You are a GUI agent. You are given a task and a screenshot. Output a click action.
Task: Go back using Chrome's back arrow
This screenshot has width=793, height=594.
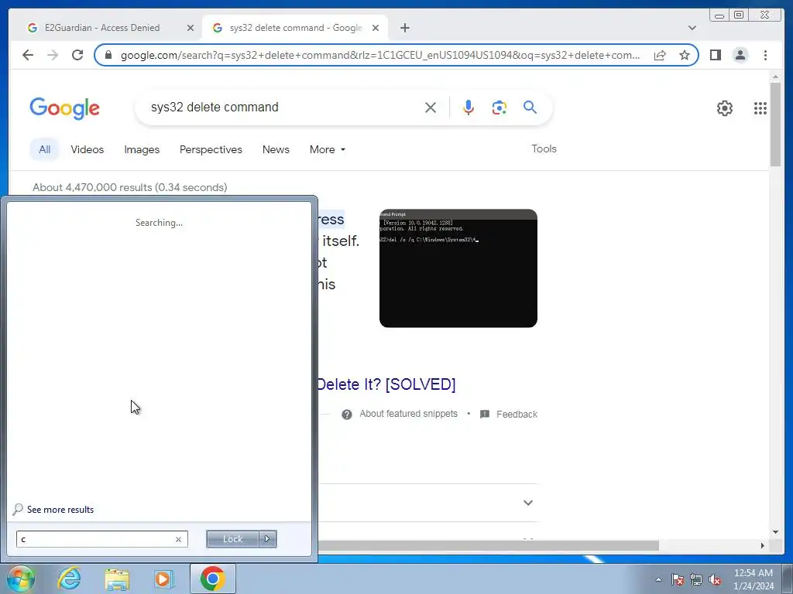coord(28,55)
